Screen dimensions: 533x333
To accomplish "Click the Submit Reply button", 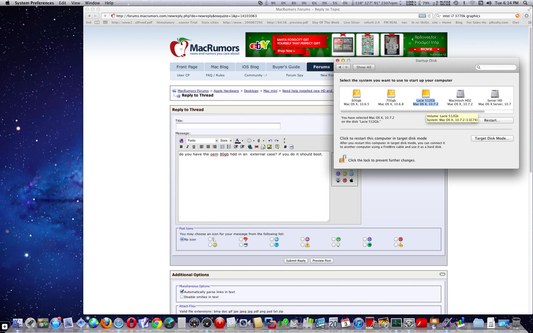I will coord(296,261).
